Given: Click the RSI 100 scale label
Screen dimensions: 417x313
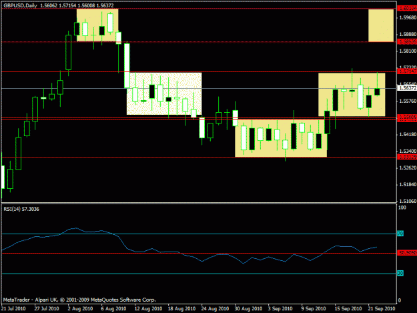Looking at the screenshot, I should [x=402, y=208].
